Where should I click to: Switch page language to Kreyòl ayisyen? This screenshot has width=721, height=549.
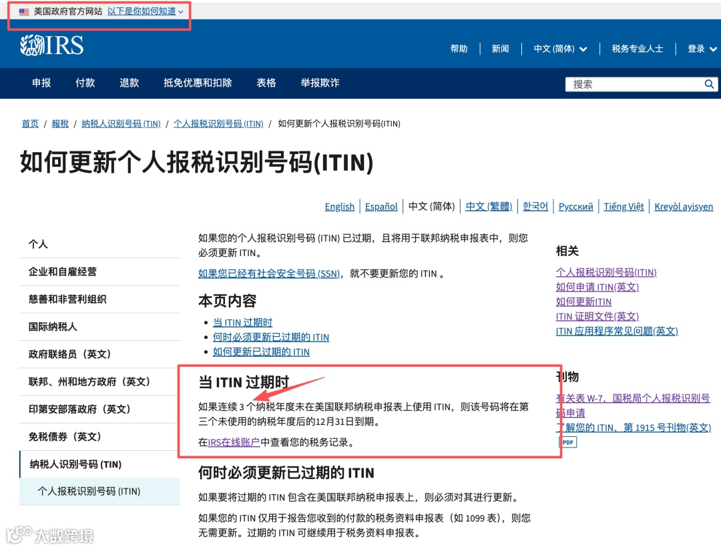[684, 207]
